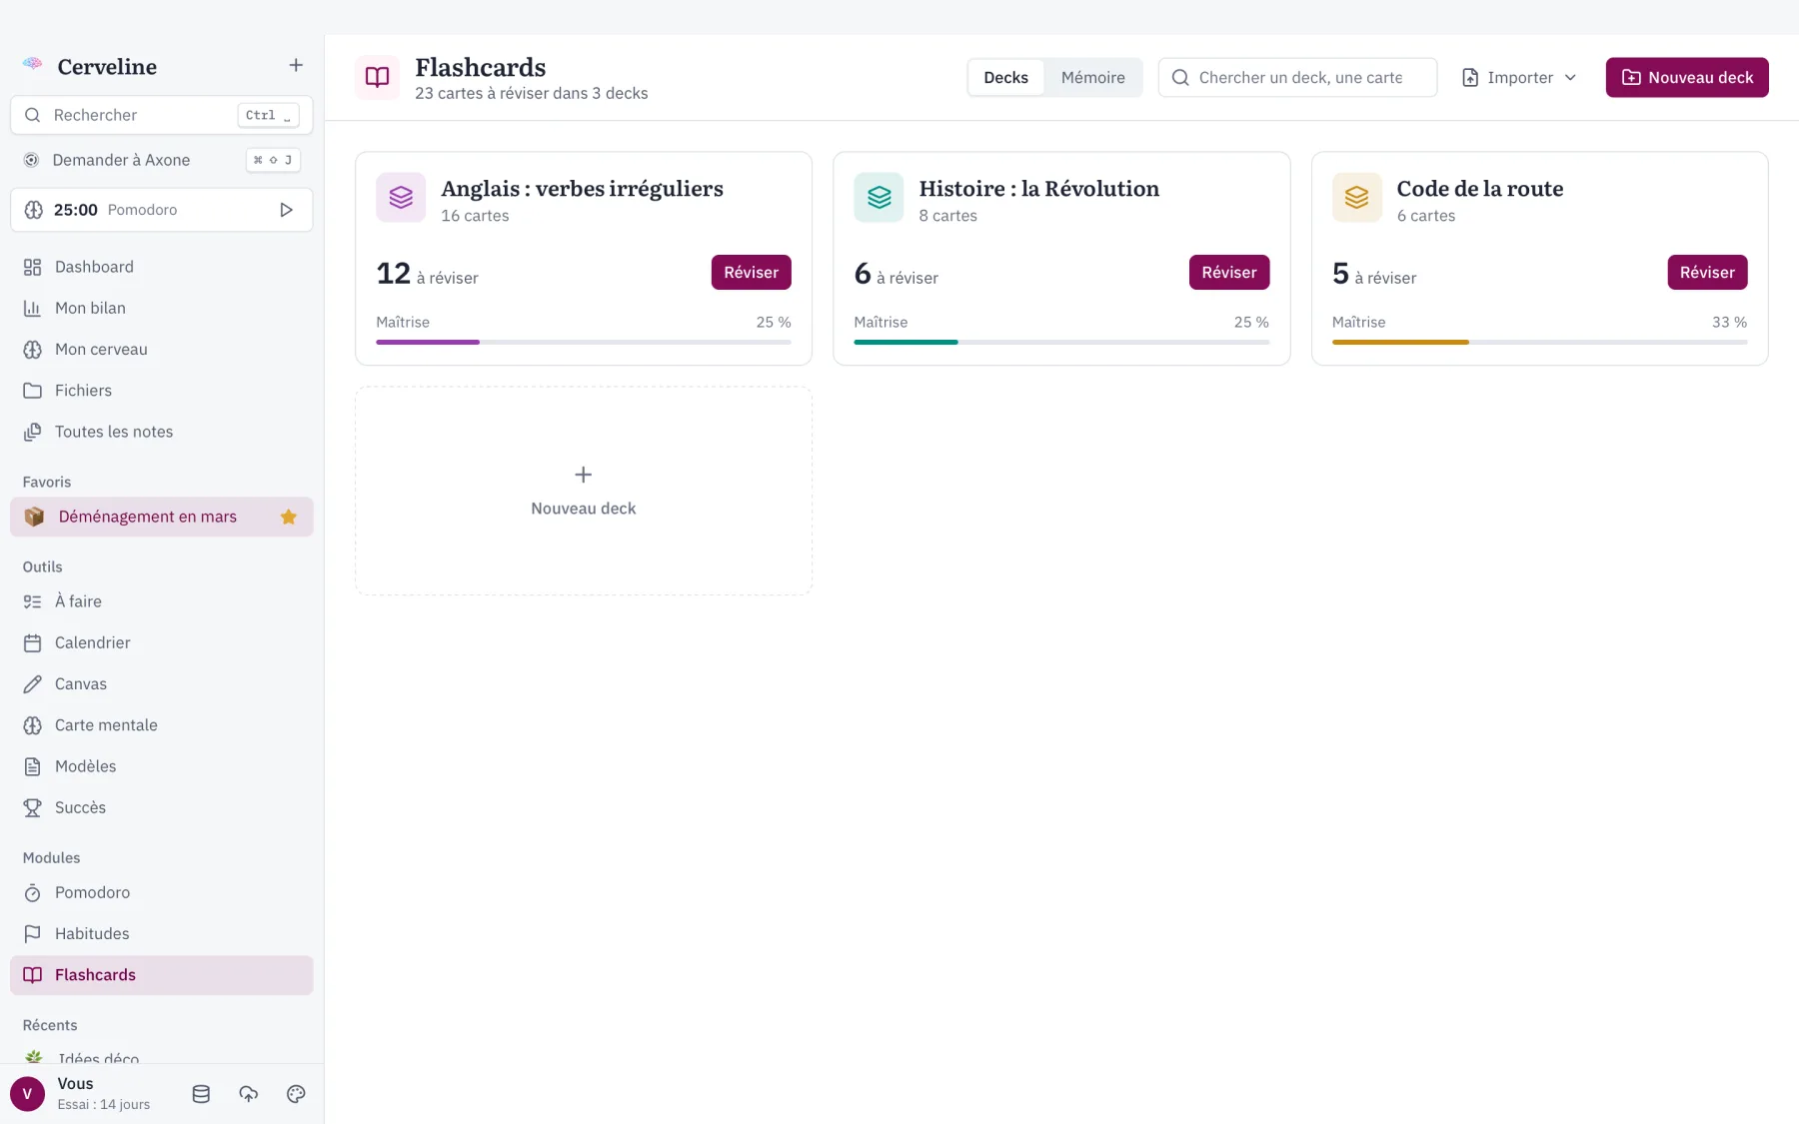Click the 12 à réviser count
This screenshot has width=1799, height=1124.
coord(427,273)
